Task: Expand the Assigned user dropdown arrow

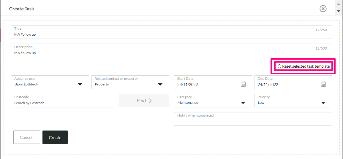Action: [80, 85]
